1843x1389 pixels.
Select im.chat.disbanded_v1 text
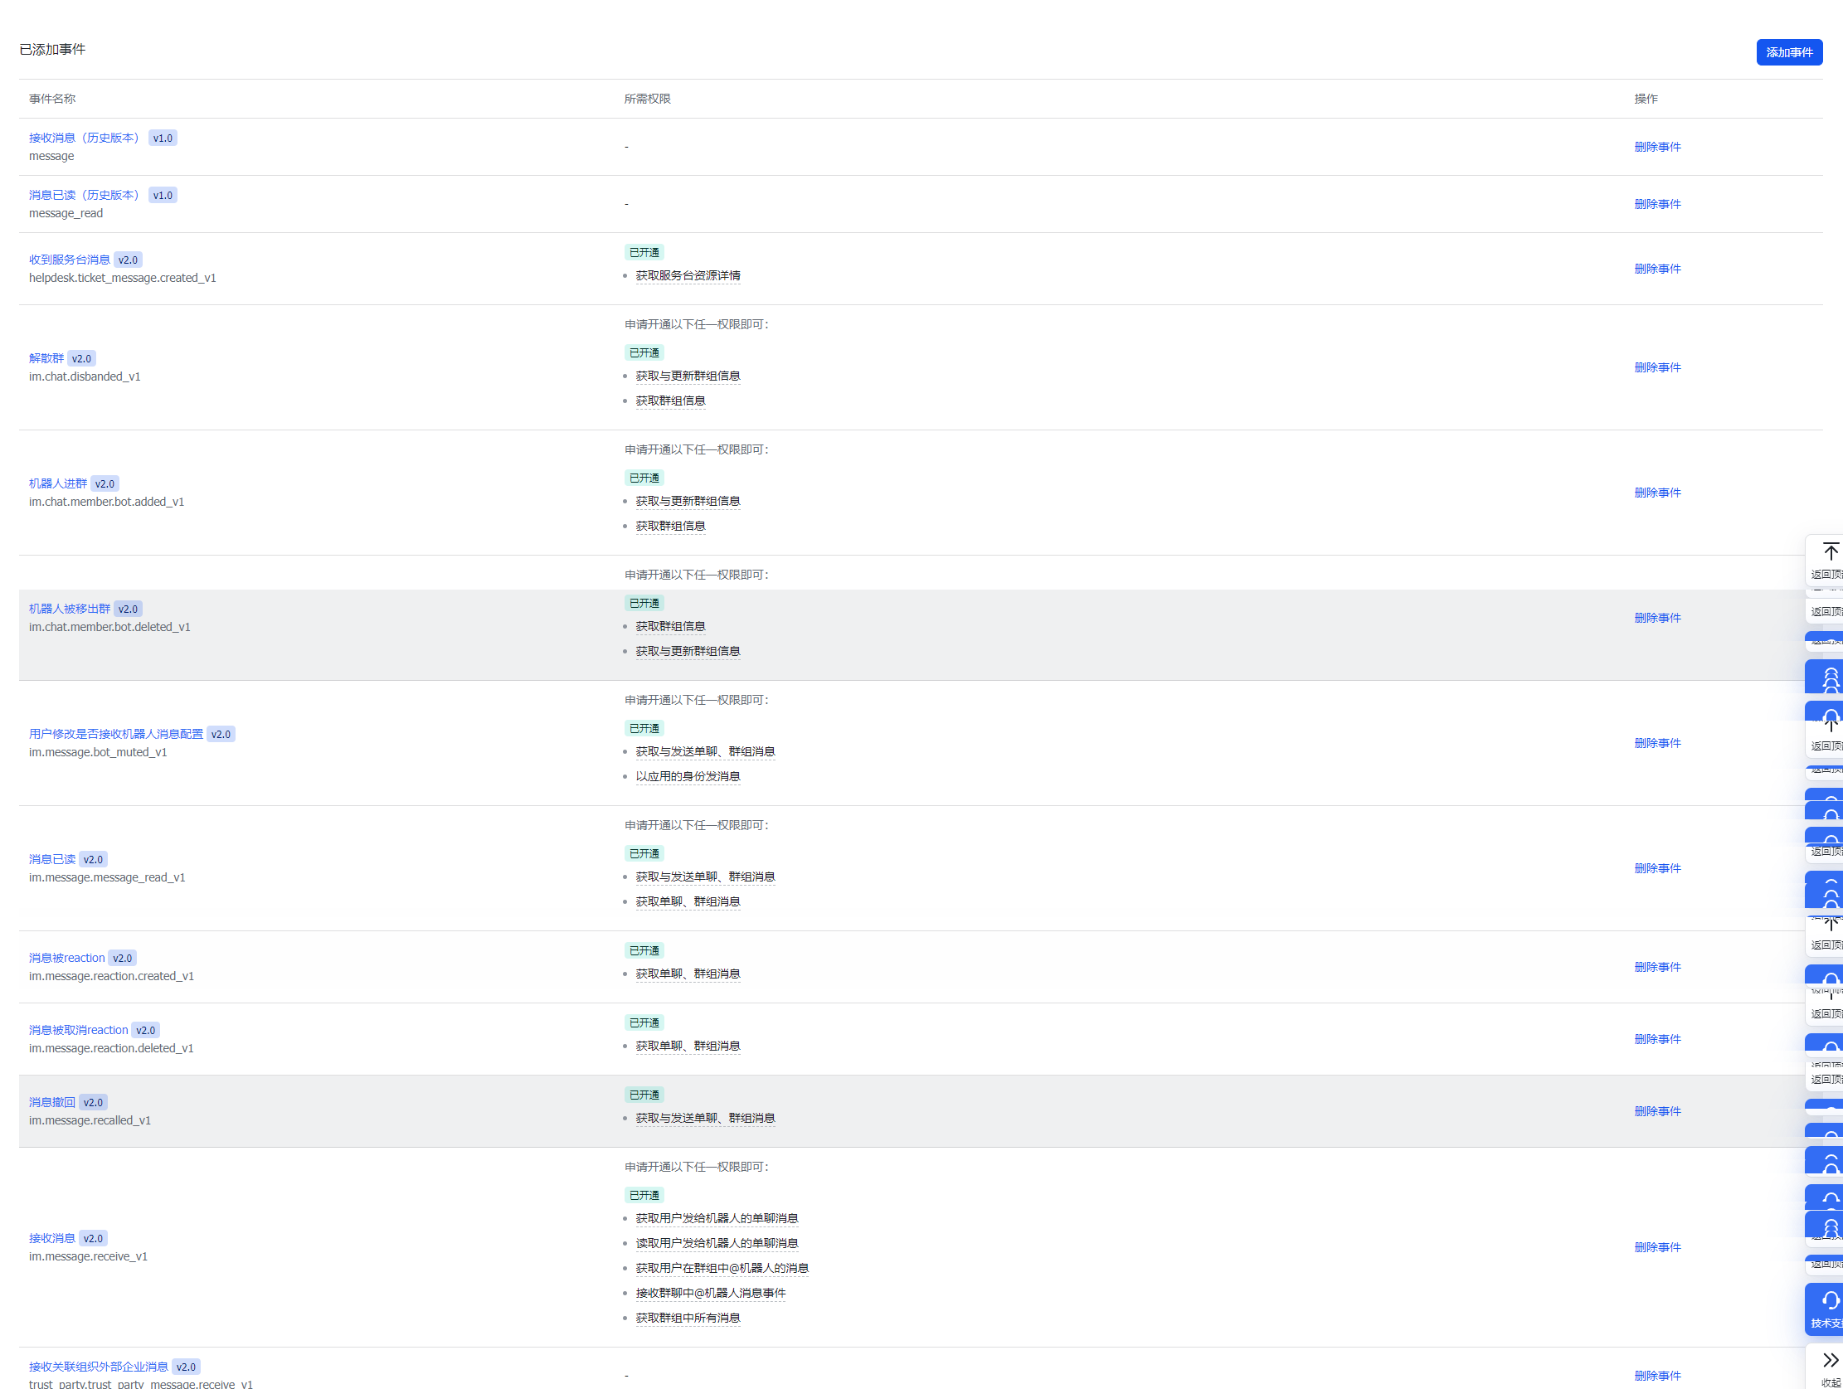point(84,376)
